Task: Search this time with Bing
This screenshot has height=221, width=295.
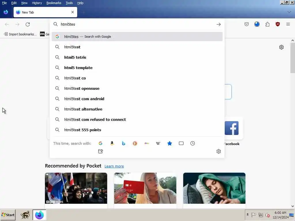Action: coord(124,143)
